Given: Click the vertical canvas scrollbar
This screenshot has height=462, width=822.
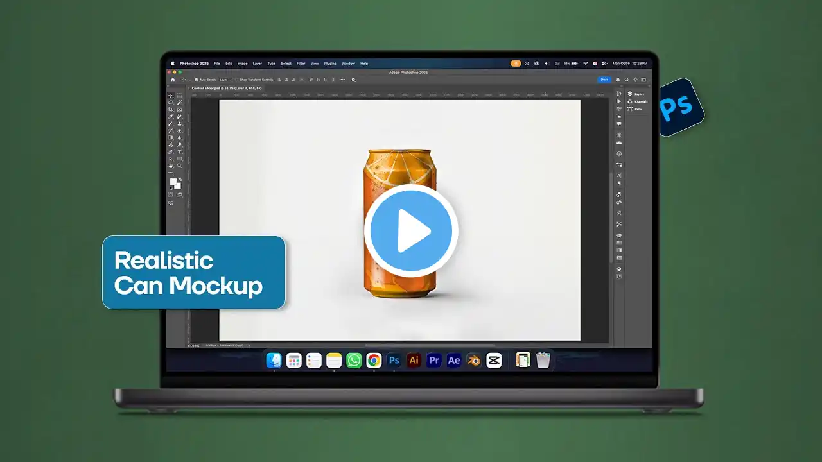Looking at the screenshot, I should (x=611, y=218).
